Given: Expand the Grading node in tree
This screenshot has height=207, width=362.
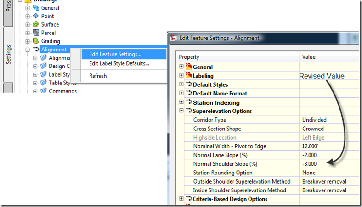Looking at the screenshot, I should point(28,41).
